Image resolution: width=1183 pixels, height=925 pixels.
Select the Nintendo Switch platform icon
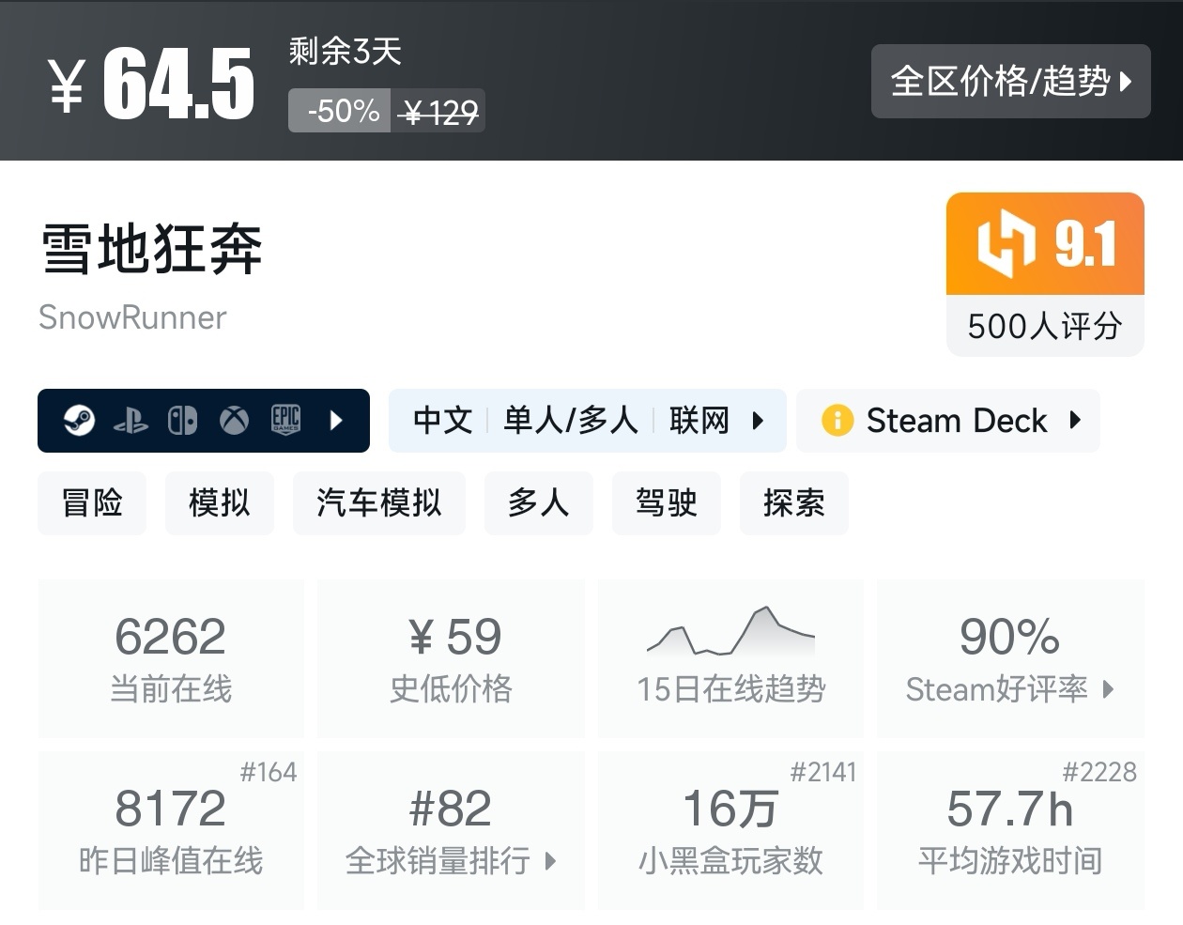coord(183,420)
